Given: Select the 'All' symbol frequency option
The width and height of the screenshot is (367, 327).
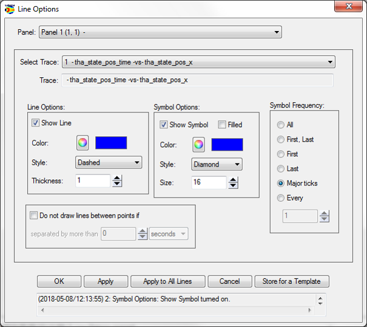Looking at the screenshot, I should click(x=280, y=125).
